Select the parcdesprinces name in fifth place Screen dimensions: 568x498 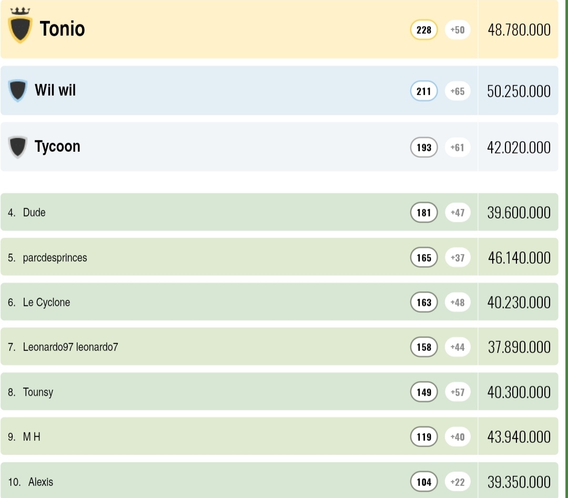(x=55, y=258)
